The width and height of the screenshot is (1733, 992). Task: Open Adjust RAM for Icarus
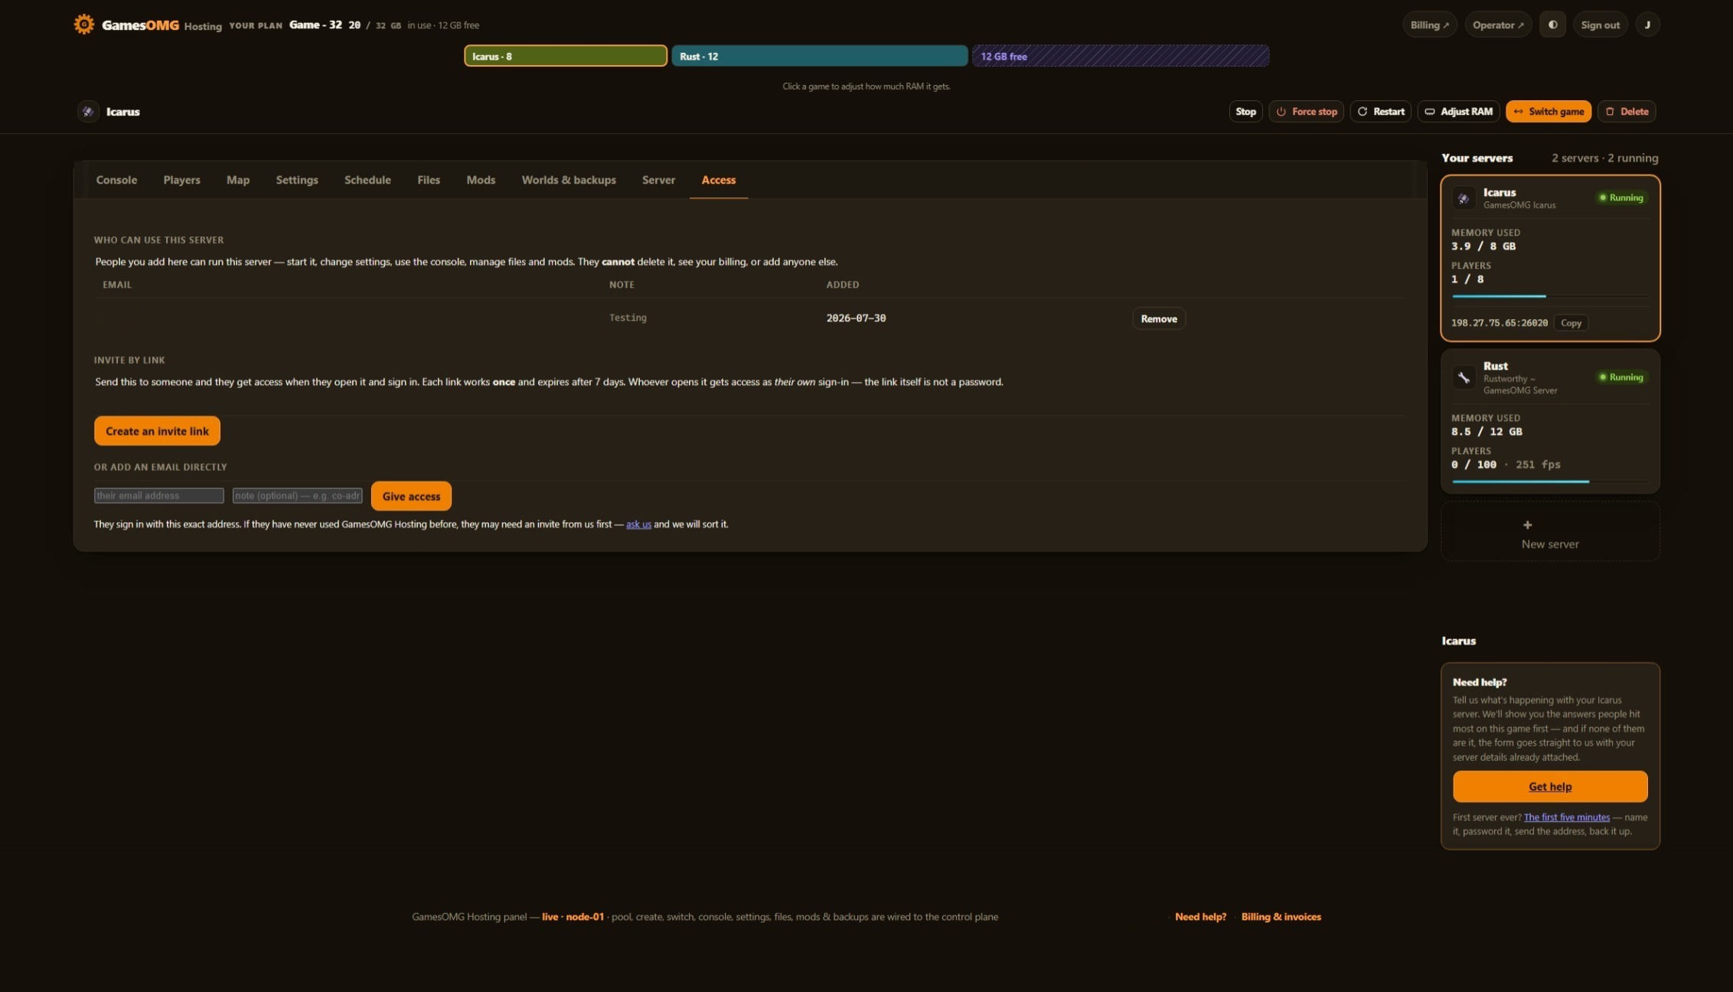click(1458, 111)
